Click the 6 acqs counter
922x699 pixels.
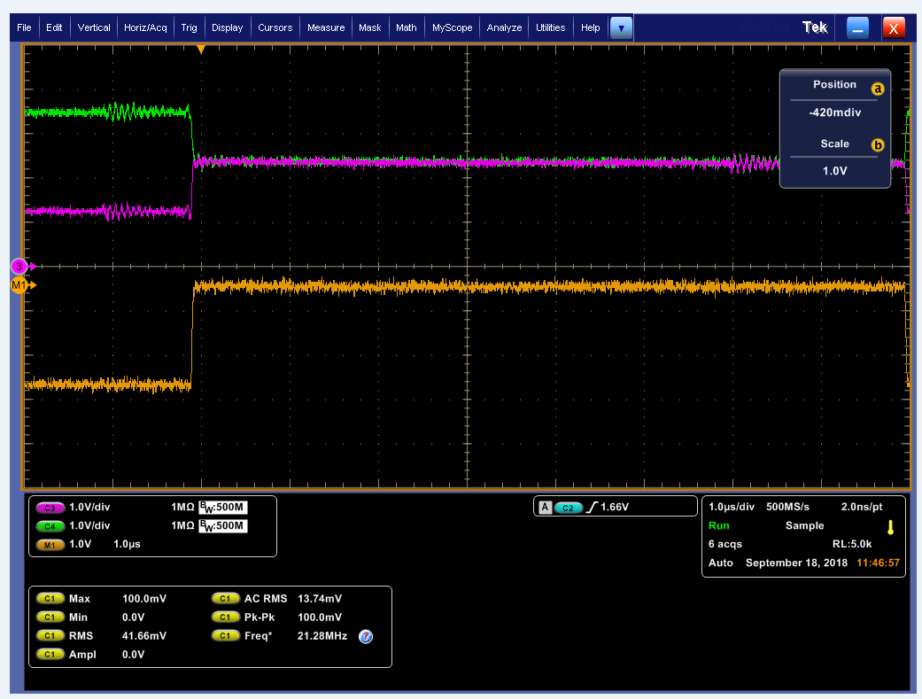coord(725,544)
